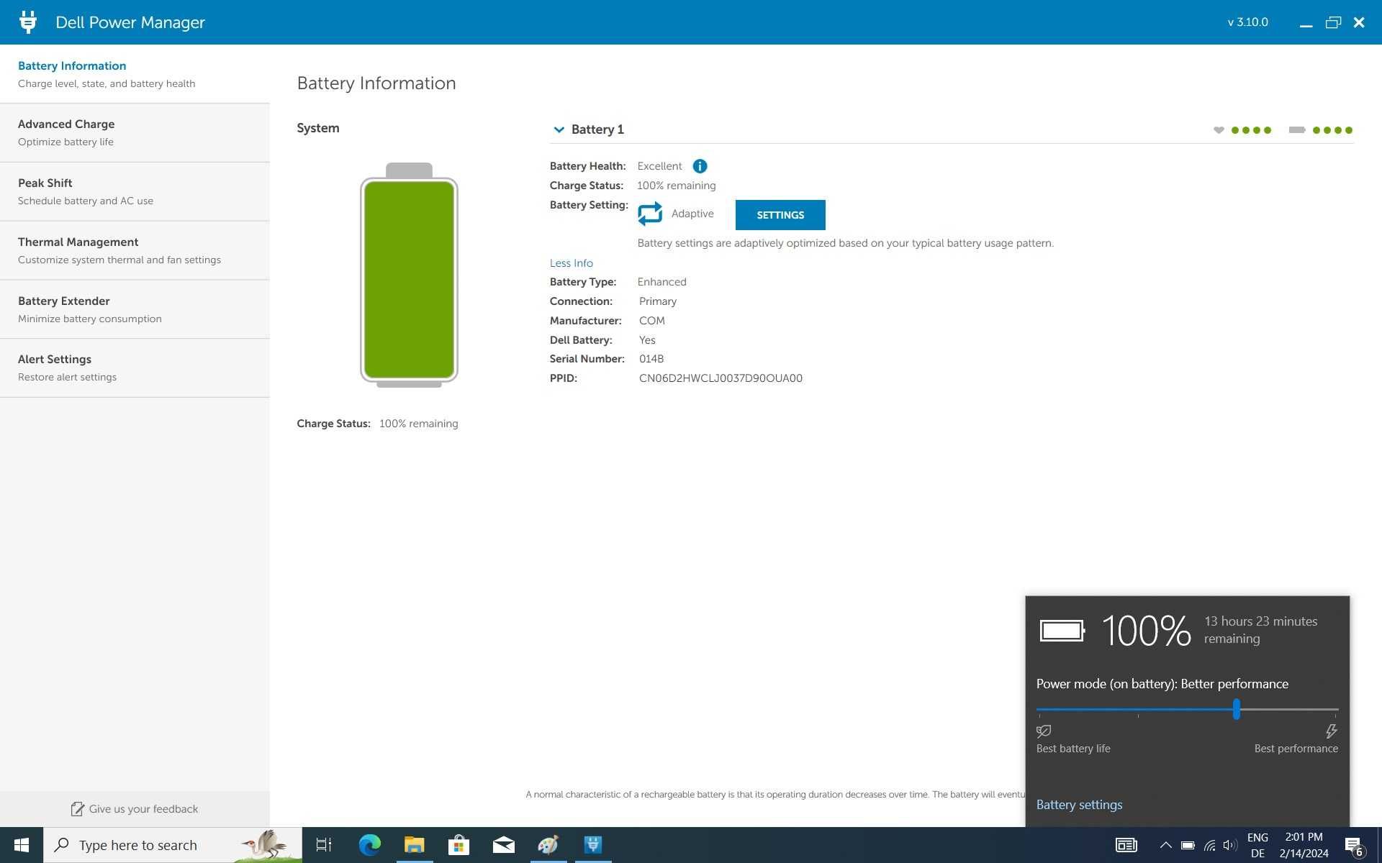Click the Connection value Primary
This screenshot has height=863, width=1382.
pyautogui.click(x=658, y=301)
